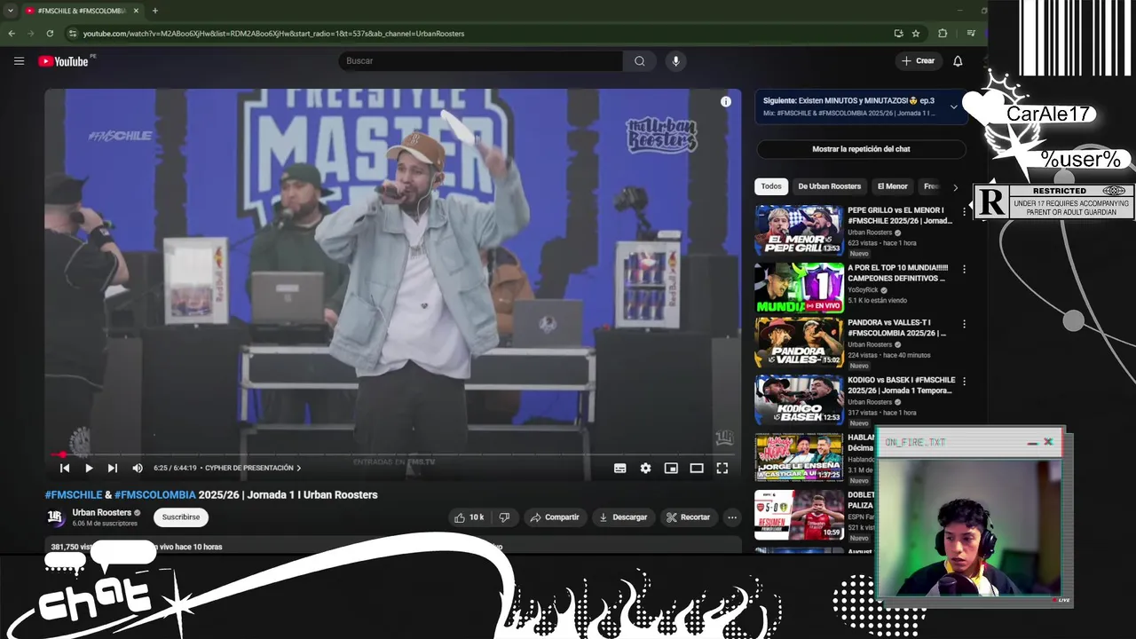This screenshot has height=639, width=1136.
Task: Open A POR EL TOP 10 MUNDIA live thumbnail
Action: tap(799, 288)
